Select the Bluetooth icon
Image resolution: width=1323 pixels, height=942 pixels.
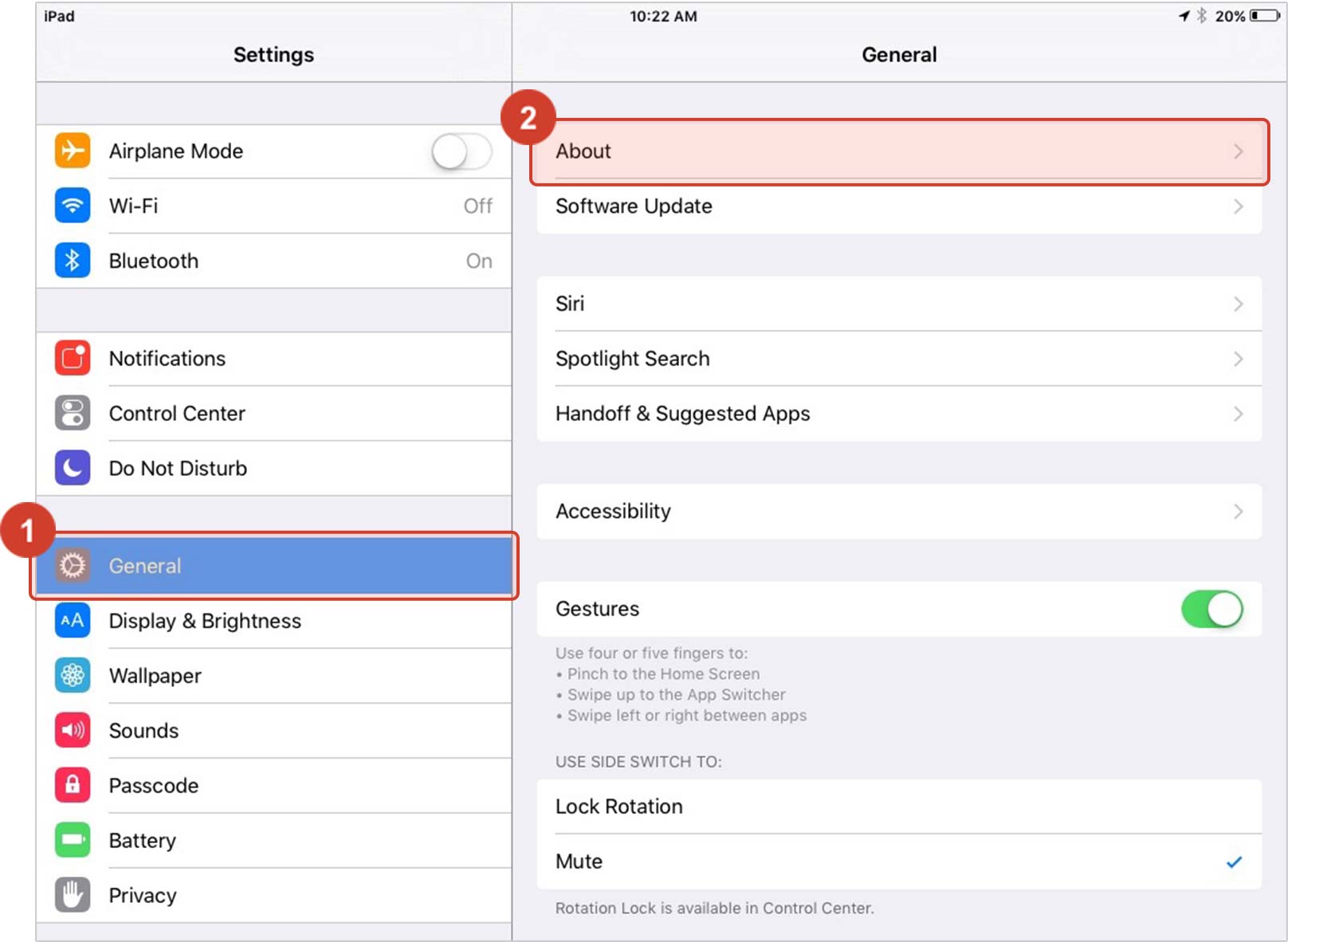72,260
